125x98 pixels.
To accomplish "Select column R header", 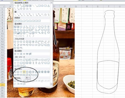I will [87, 7].
